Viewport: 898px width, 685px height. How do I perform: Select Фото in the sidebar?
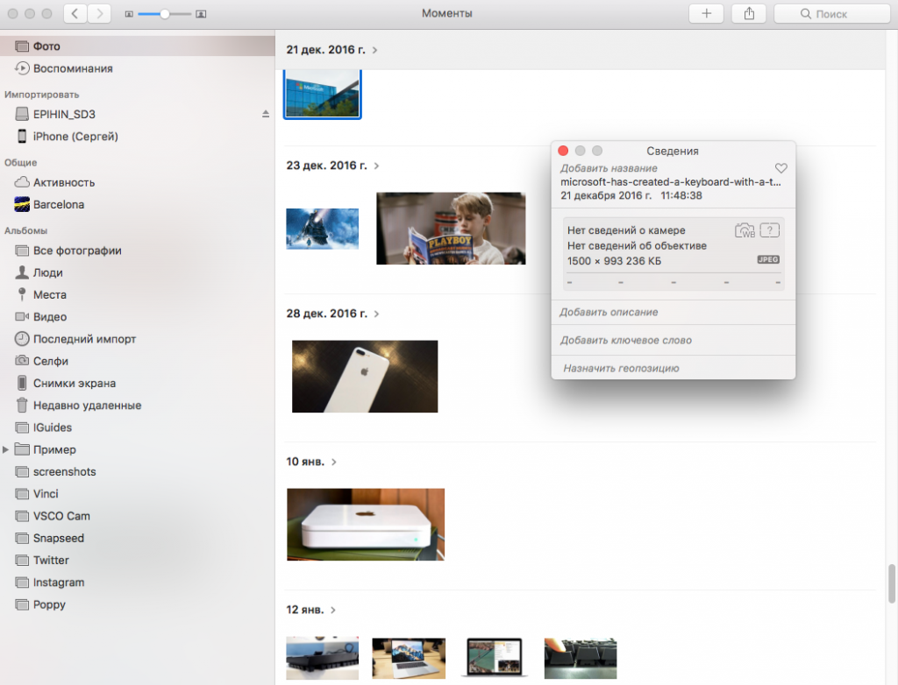coord(46,46)
